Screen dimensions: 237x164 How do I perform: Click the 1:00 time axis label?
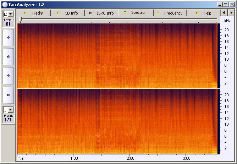click(74, 158)
